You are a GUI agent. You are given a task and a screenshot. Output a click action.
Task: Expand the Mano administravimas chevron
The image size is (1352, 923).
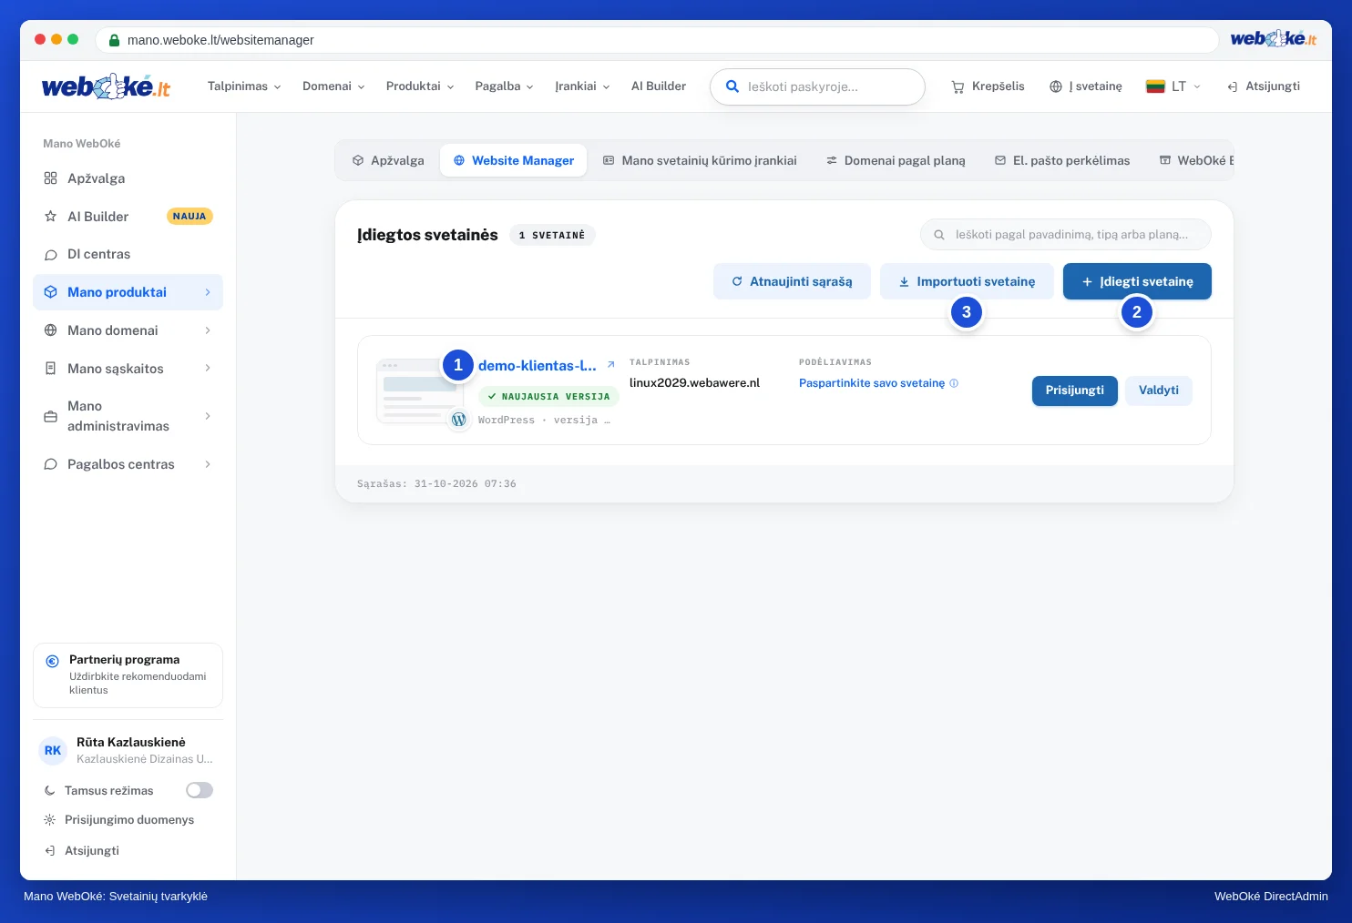tap(208, 416)
